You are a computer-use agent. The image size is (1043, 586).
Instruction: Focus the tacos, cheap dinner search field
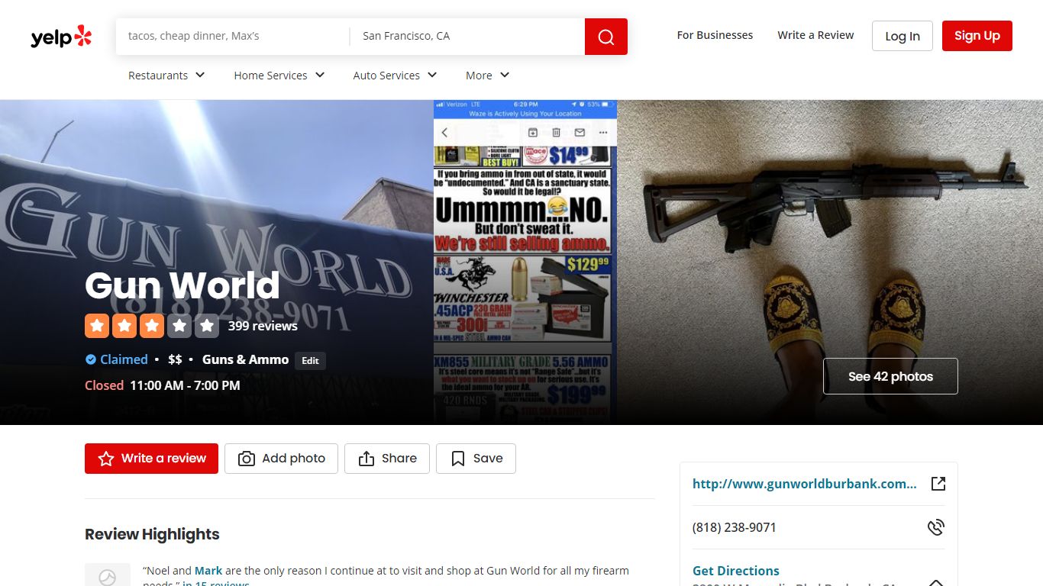[x=233, y=37]
